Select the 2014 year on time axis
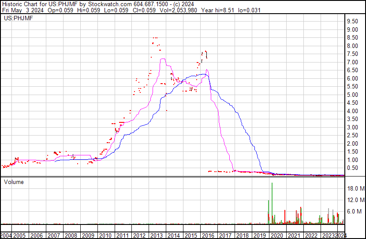 click(x=174, y=236)
